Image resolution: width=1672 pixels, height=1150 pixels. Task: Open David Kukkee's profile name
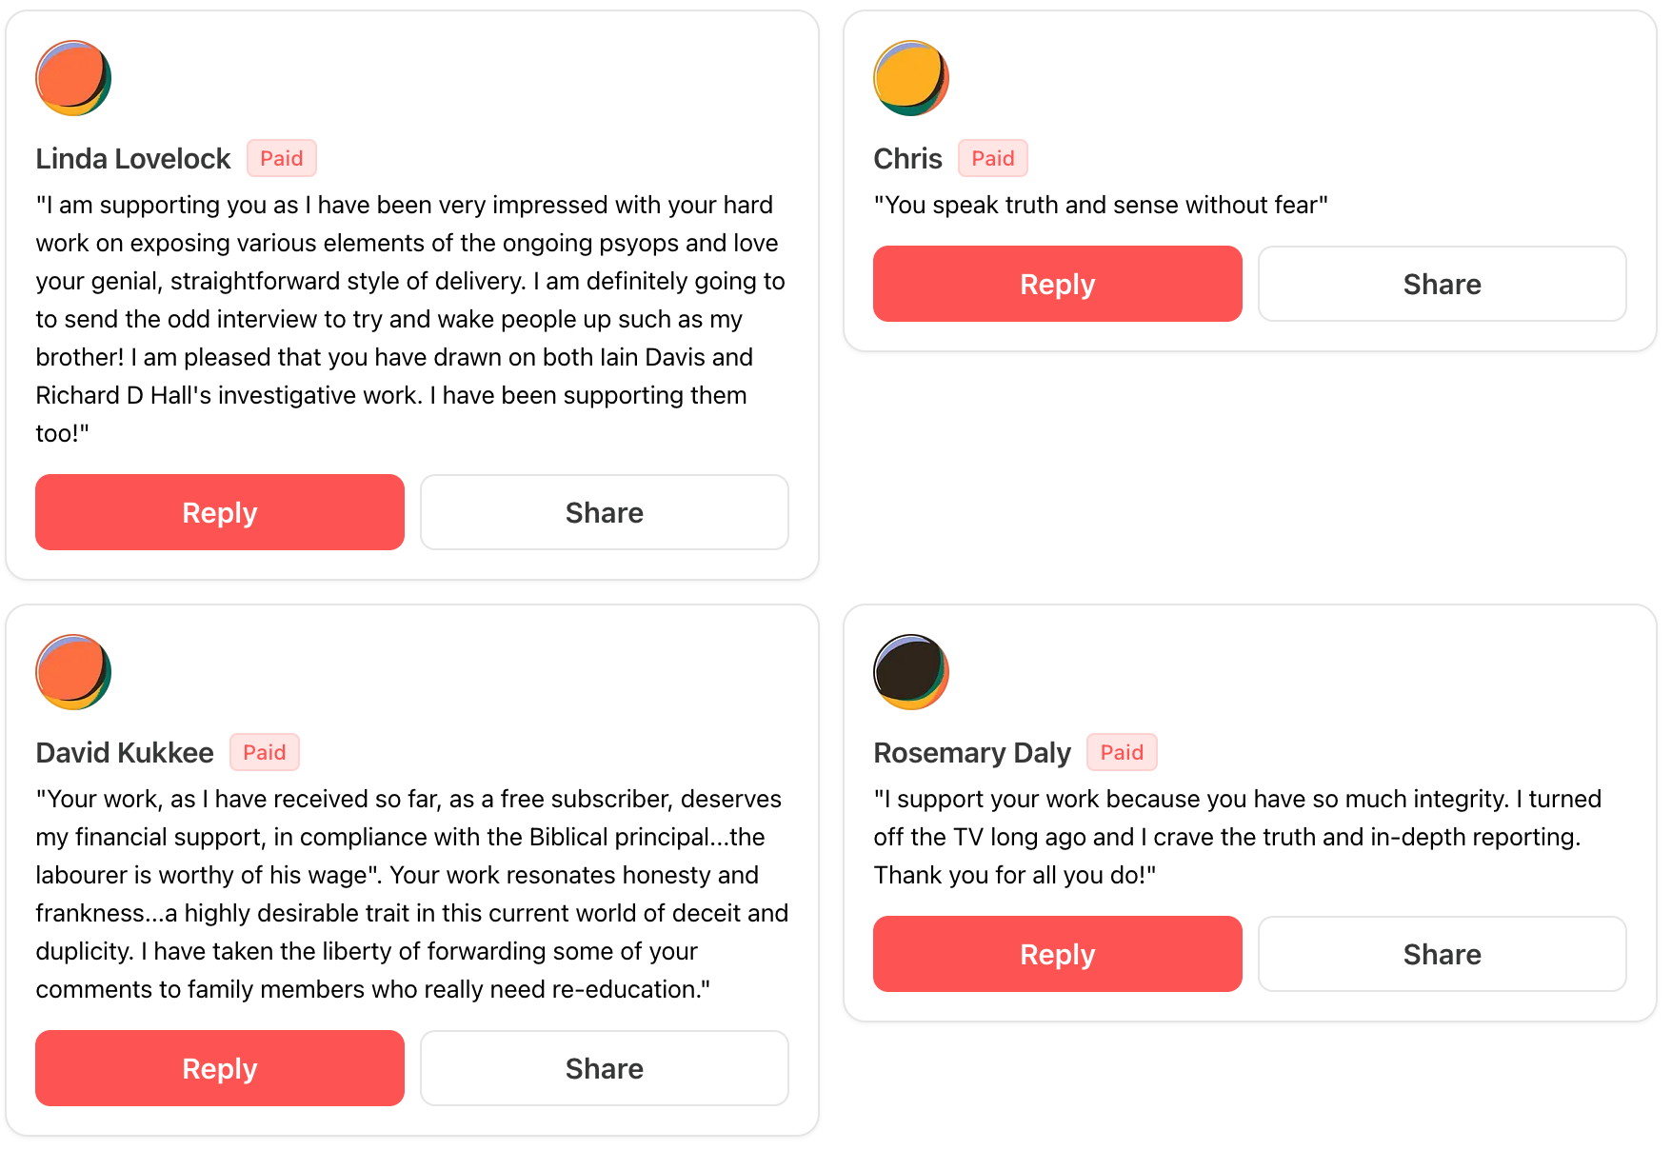point(125,753)
